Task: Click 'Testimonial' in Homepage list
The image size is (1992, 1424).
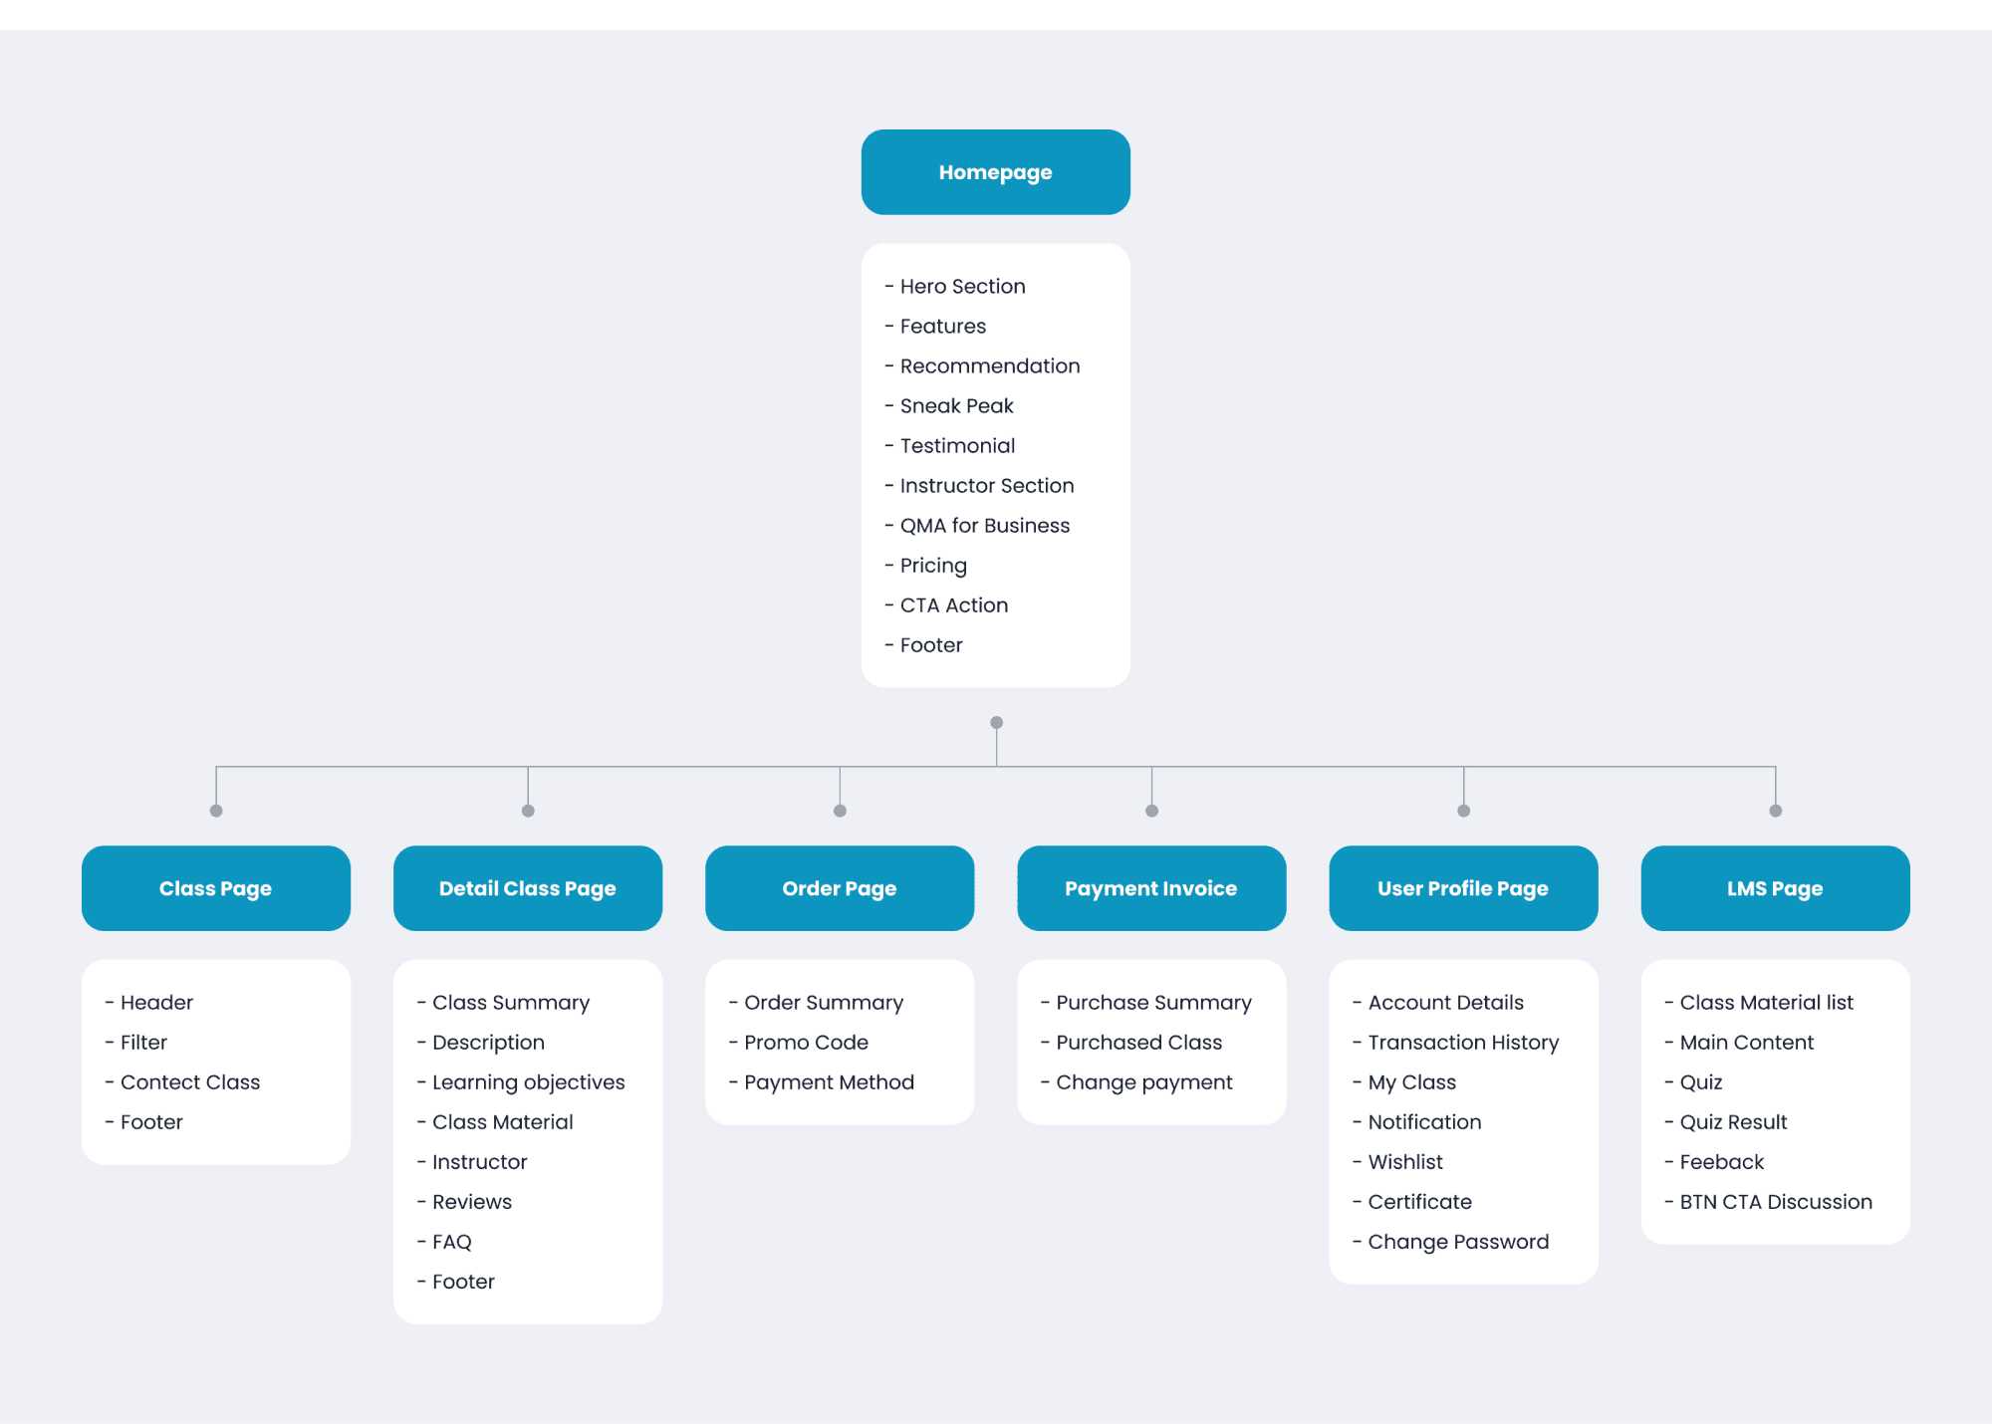Action: (x=950, y=446)
